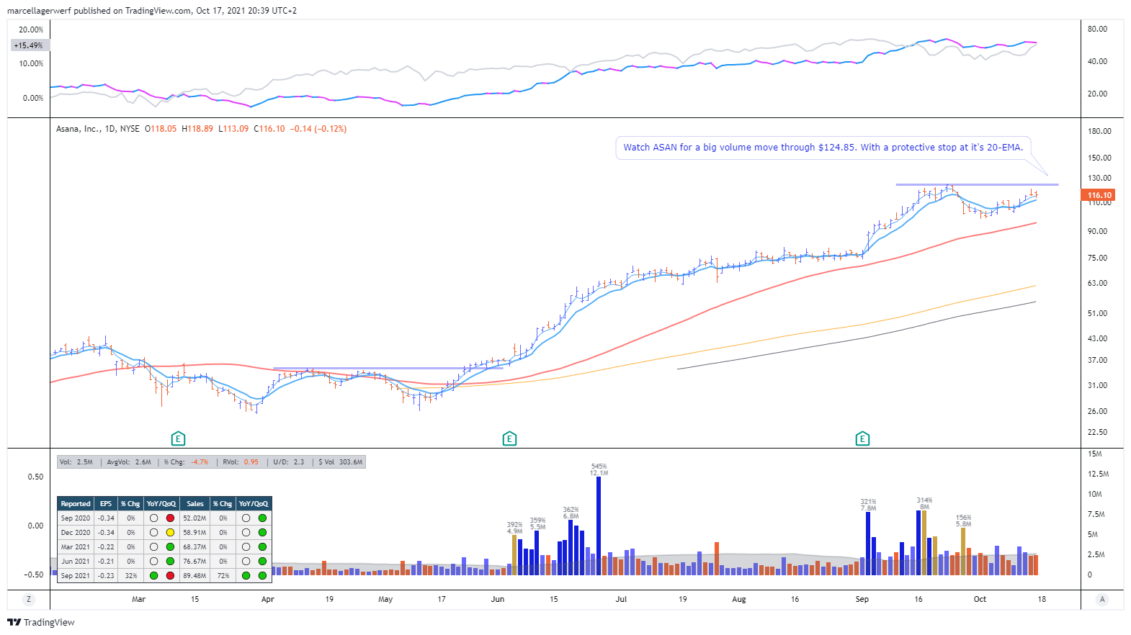Click the H118.89 high value
Screen dimensions: 1131x635
[197, 129]
